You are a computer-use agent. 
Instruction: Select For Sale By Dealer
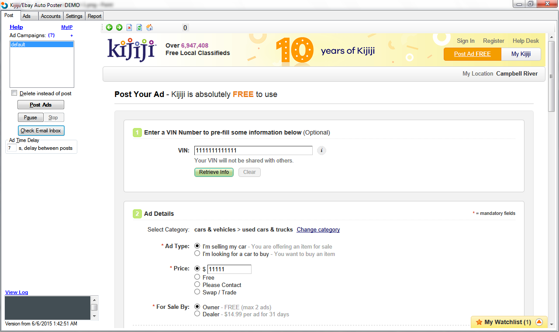coord(197,314)
